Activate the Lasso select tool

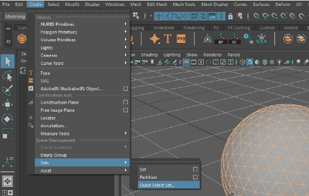pos(8,76)
